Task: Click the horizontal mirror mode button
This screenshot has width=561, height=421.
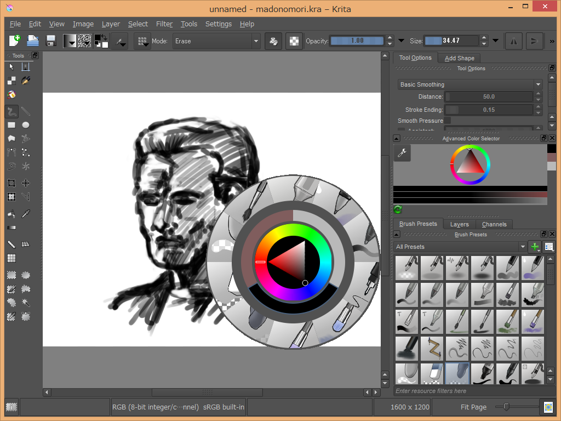Action: tap(513, 41)
